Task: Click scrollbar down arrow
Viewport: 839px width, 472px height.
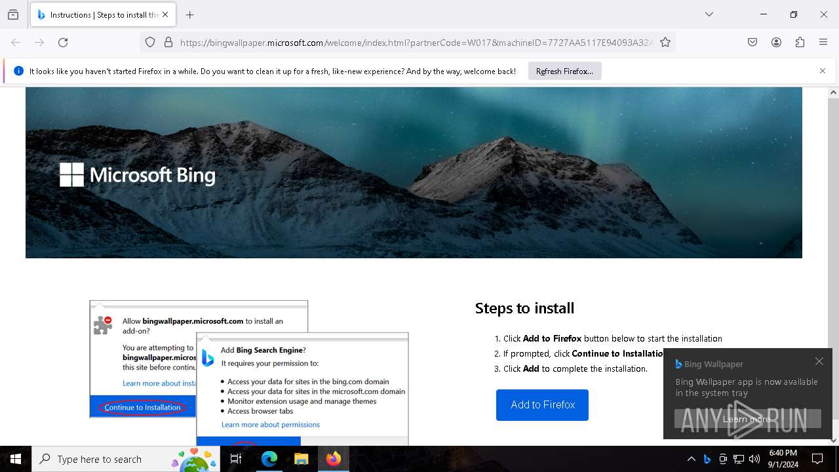Action: pos(833,441)
